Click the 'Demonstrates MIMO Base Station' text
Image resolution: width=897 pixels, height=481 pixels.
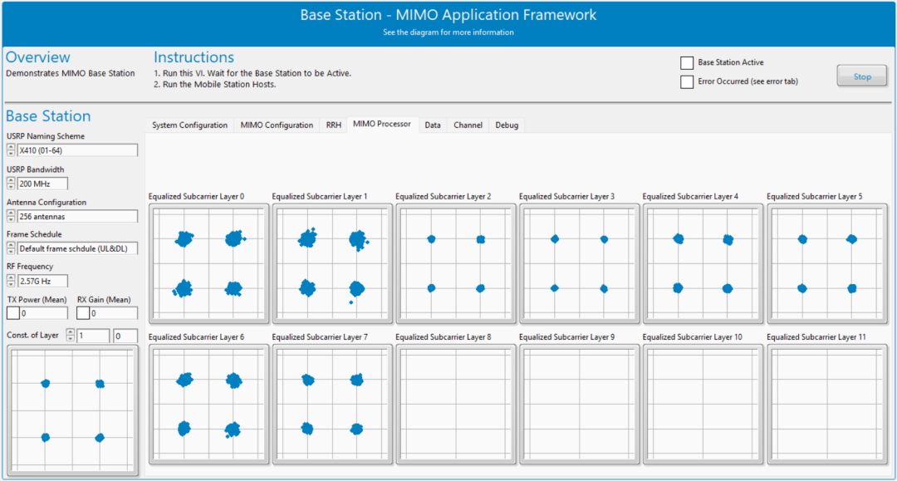pyautogui.click(x=71, y=73)
